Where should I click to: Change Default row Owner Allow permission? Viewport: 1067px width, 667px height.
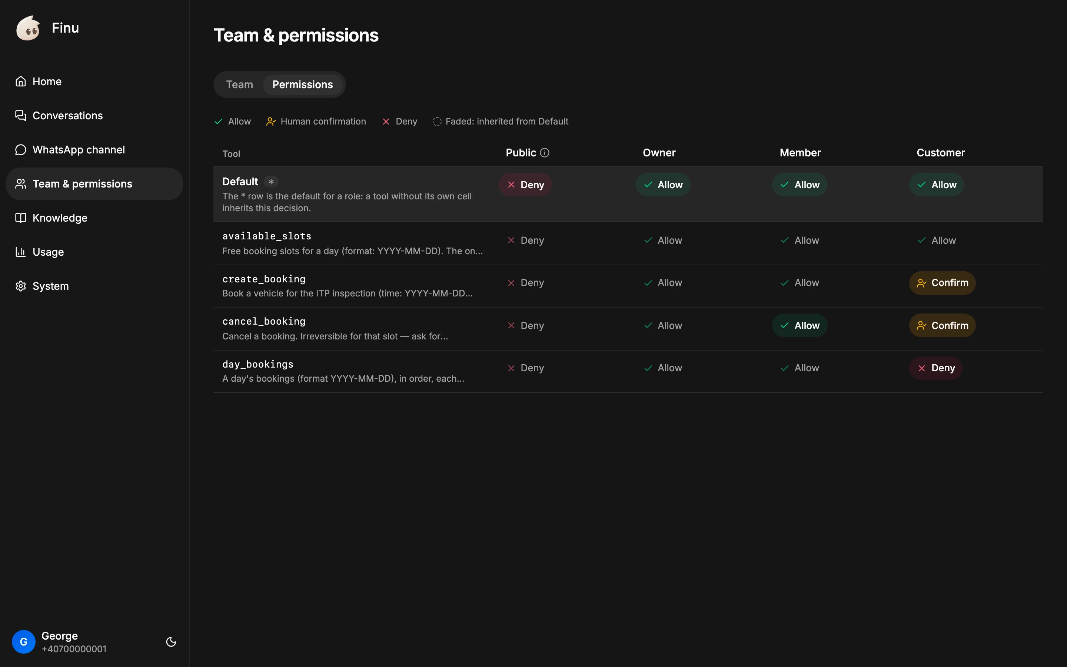(663, 185)
